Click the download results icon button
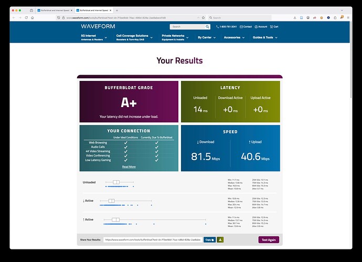Image resolution: width=362 pixels, height=262 pixels. 220,239
